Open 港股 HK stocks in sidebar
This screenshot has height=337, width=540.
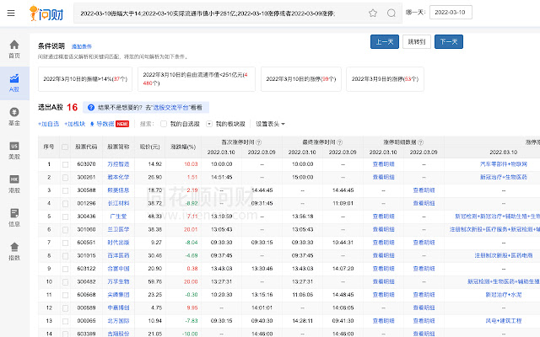click(x=14, y=184)
